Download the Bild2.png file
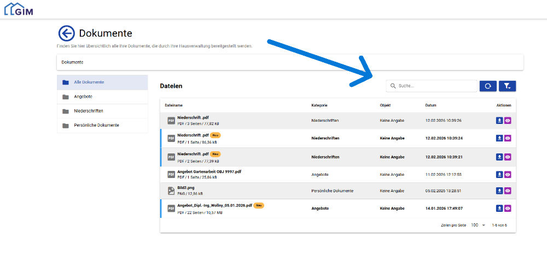This screenshot has height=273, width=547. coord(499,191)
